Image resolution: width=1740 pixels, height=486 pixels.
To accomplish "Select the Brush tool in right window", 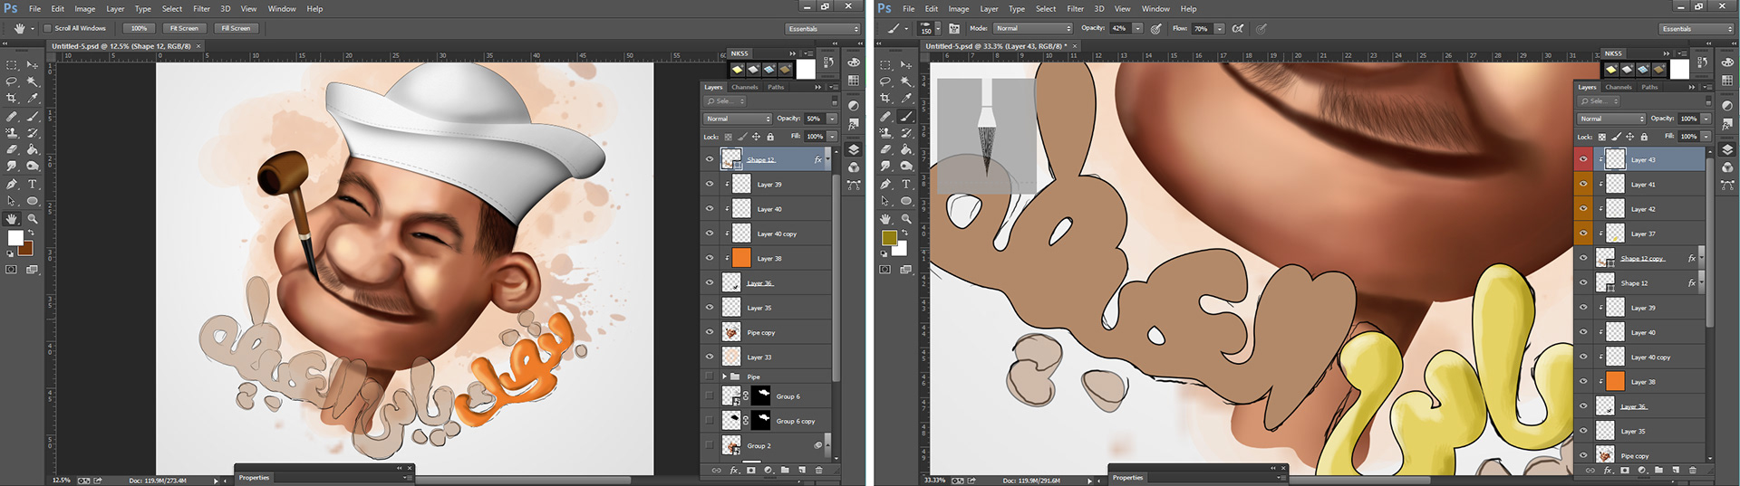I will pyautogui.click(x=906, y=117).
